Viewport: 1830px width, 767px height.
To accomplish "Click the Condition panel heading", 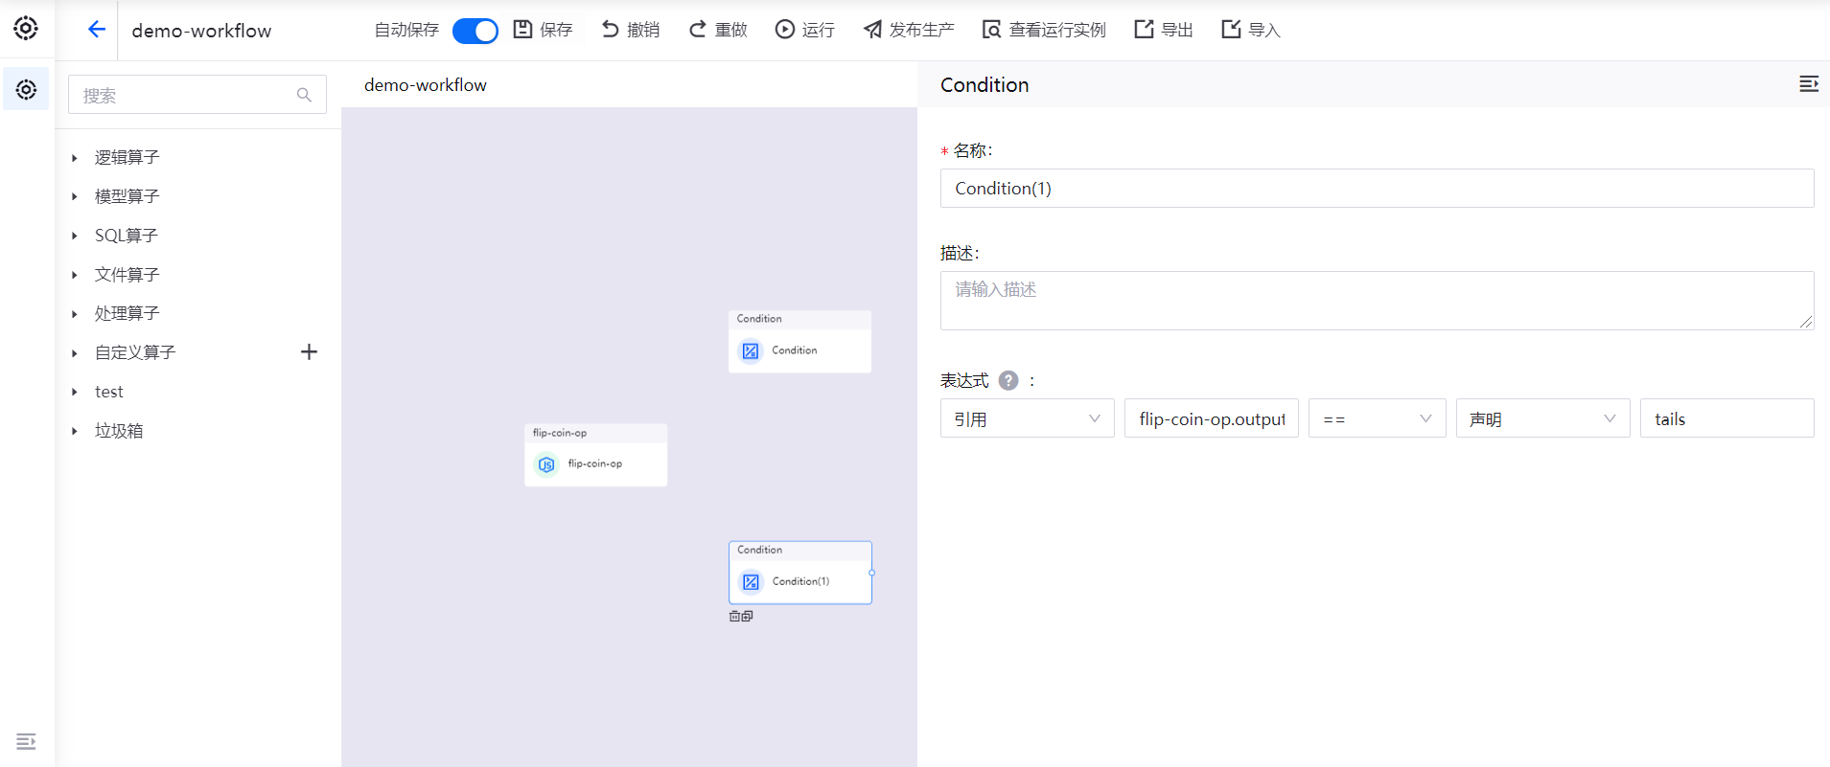I will [x=984, y=85].
